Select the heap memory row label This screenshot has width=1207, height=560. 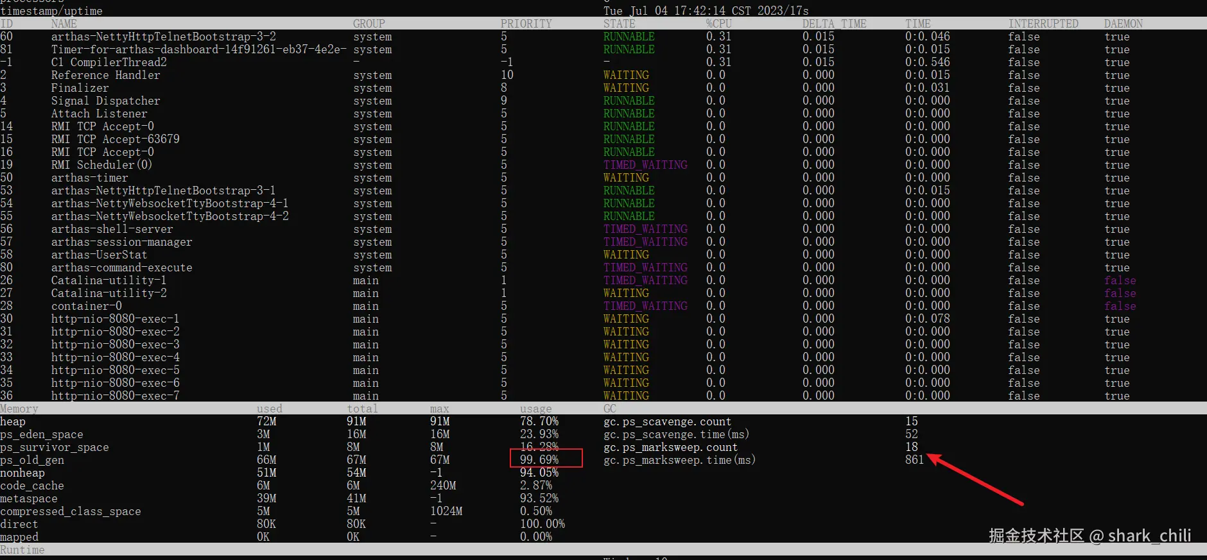point(13,421)
